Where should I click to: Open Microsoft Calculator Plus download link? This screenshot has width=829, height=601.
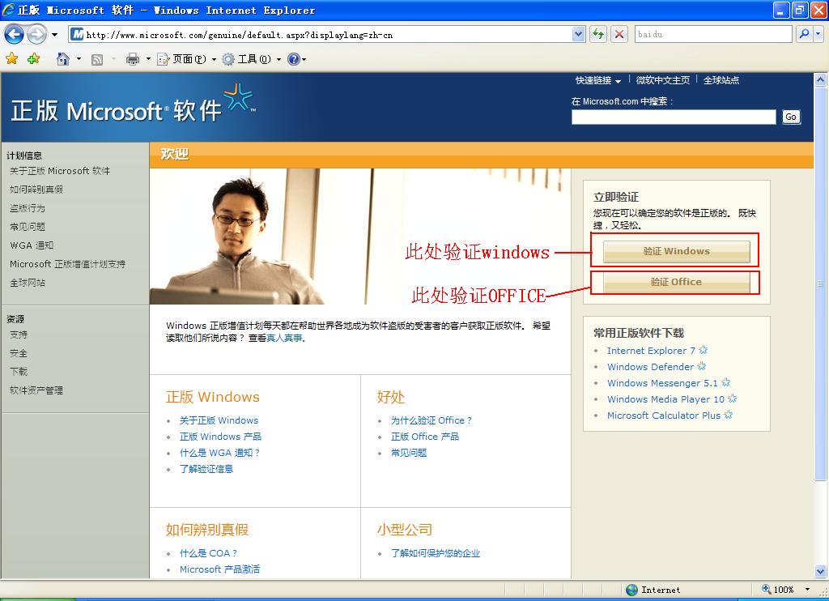664,416
